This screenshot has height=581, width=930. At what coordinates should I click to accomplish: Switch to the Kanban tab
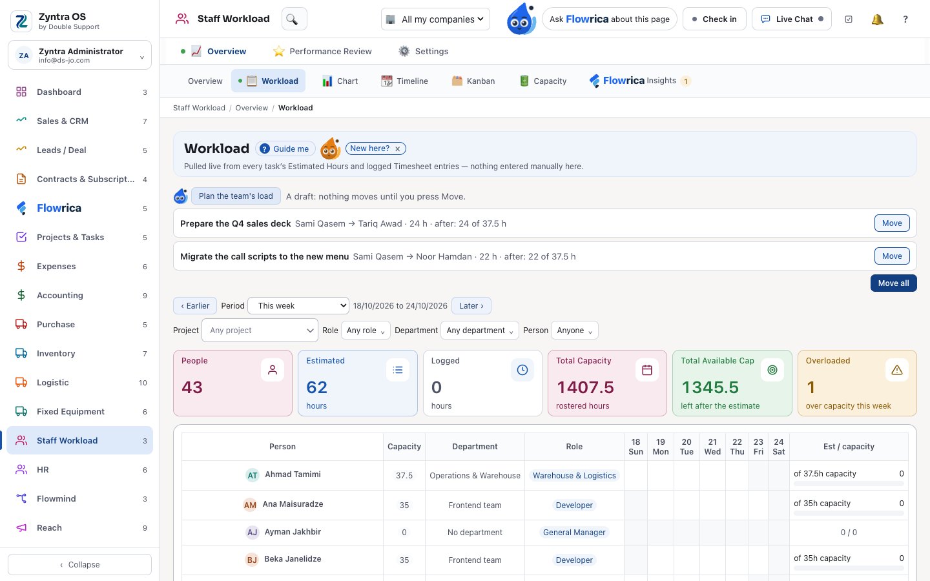pyautogui.click(x=473, y=81)
